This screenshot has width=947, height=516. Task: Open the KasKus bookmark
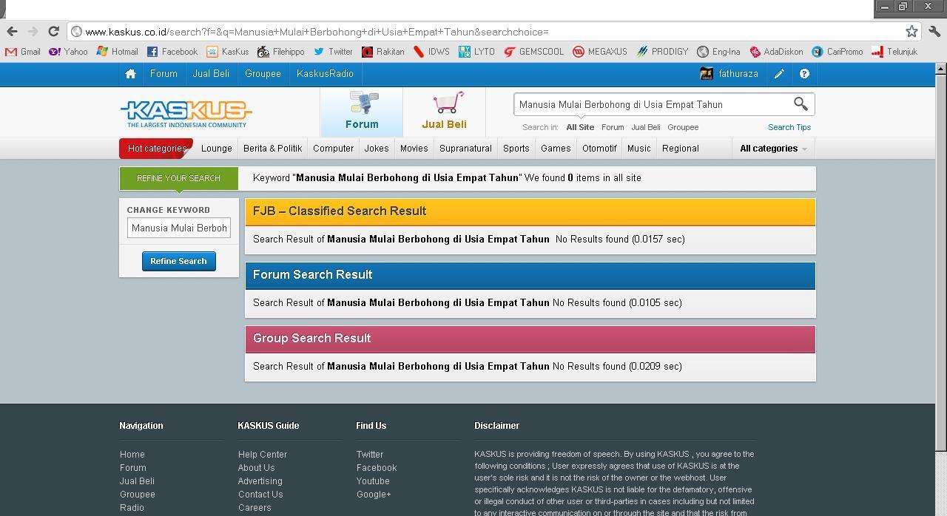228,52
